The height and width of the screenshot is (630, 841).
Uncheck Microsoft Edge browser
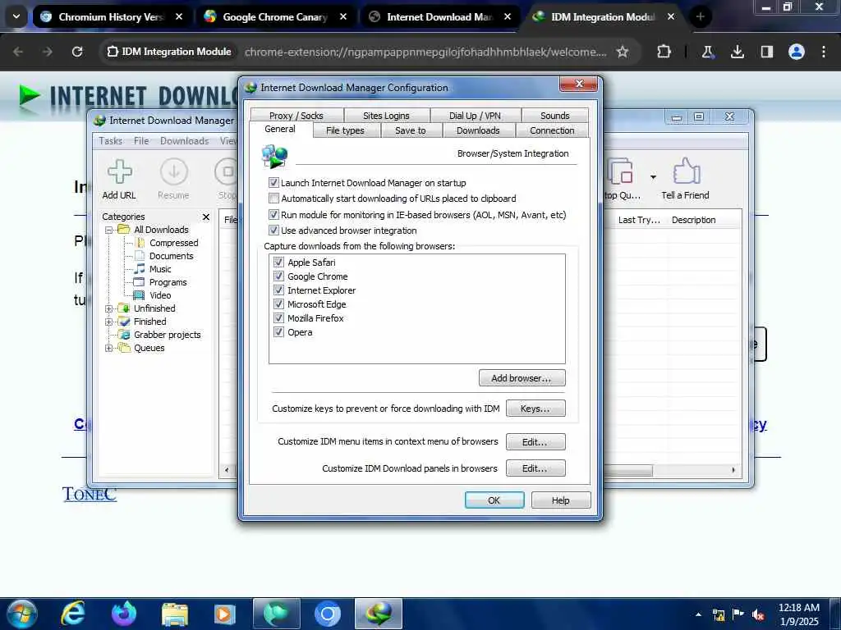278,304
